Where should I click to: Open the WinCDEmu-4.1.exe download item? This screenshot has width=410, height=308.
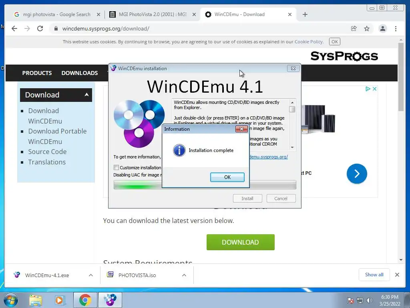point(47,275)
